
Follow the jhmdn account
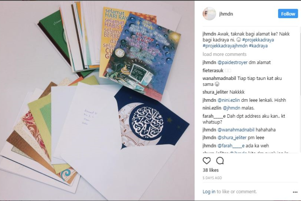(288, 14)
